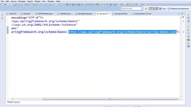191x107 pixels.
Task: Launch the Debug toolbar icon
Action: (x=67, y=4)
